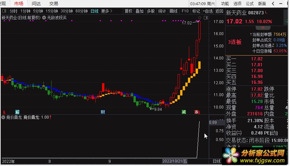Toggle the left sidebar panel icon
Screen dimensions: 290x166
click(4, 11)
